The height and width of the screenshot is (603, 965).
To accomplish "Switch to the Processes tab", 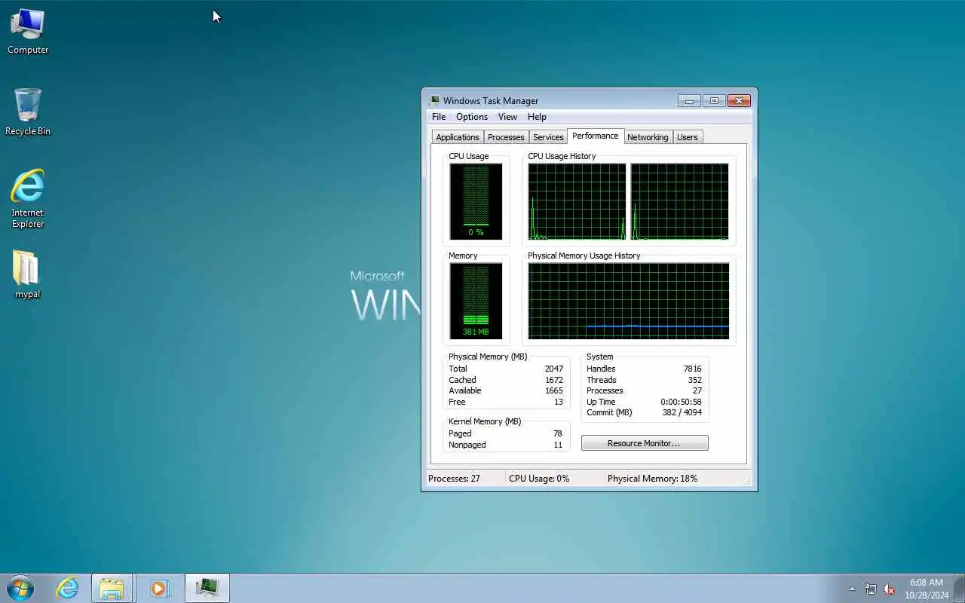I will point(506,137).
